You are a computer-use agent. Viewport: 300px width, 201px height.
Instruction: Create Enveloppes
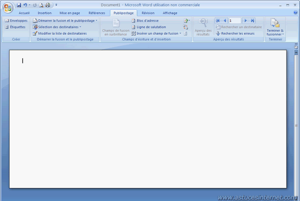coord(16,20)
